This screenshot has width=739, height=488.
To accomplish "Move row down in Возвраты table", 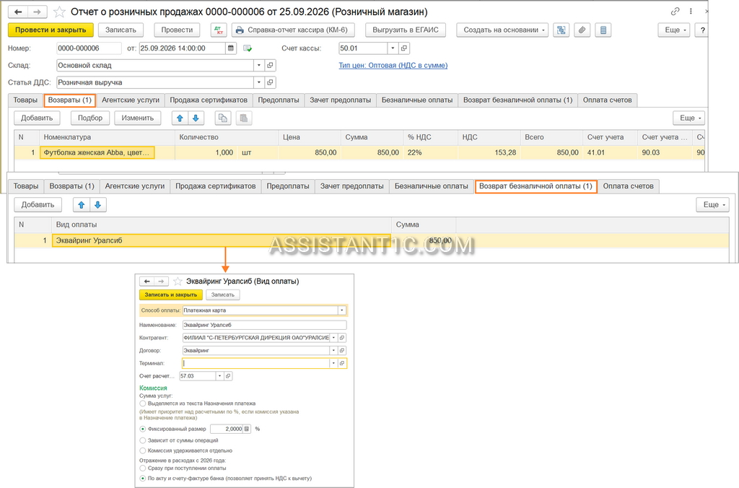I will pos(196,118).
